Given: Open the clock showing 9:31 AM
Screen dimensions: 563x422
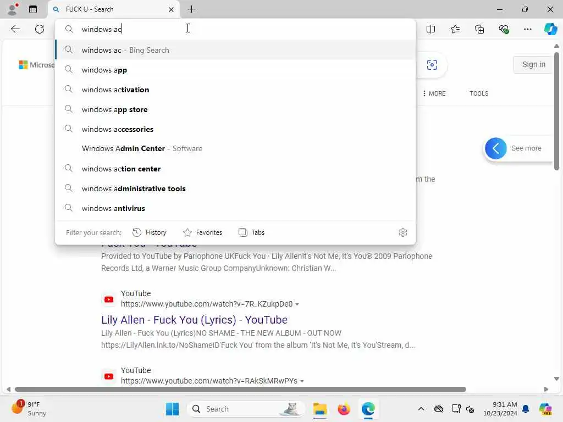Looking at the screenshot, I should [500, 409].
